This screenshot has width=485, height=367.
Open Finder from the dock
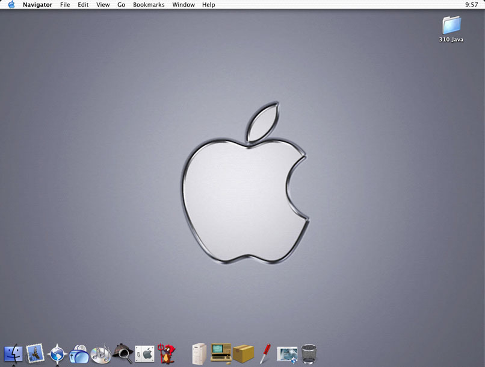tap(13, 354)
